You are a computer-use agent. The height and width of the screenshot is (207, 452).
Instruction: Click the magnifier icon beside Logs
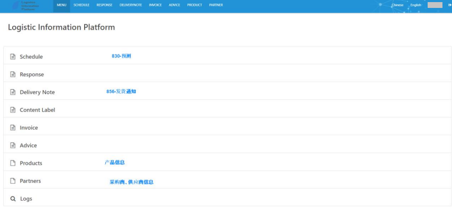pos(13,199)
